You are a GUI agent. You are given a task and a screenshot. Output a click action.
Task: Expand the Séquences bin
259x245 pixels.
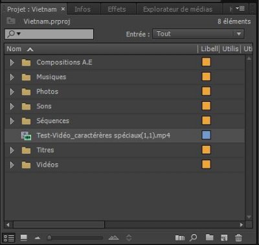point(12,121)
